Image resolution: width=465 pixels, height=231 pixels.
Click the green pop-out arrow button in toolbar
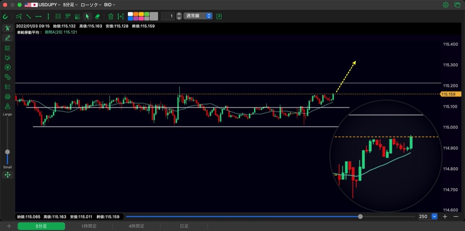coord(219,16)
